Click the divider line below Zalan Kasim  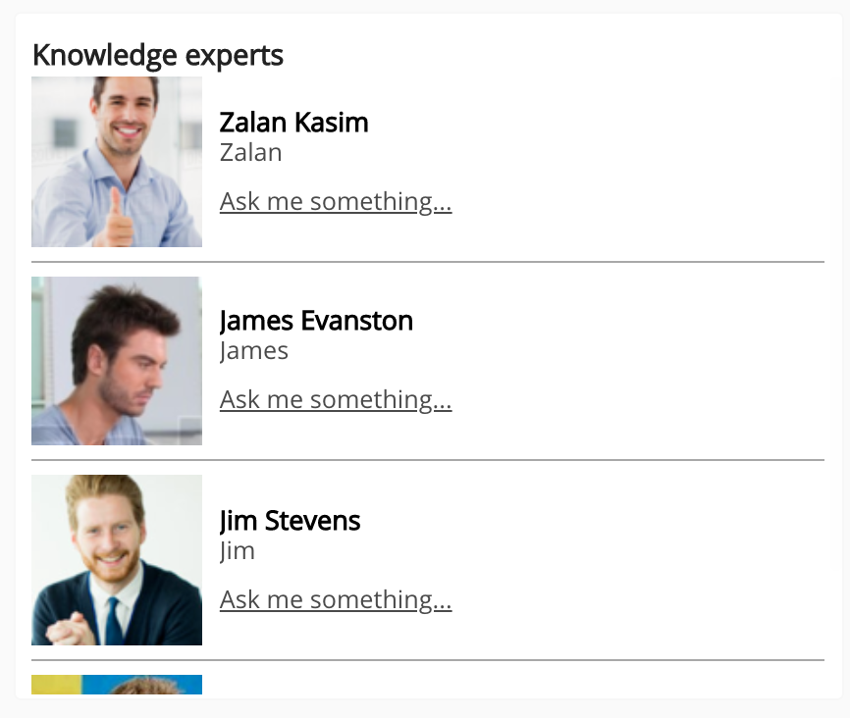pyautogui.click(x=428, y=262)
